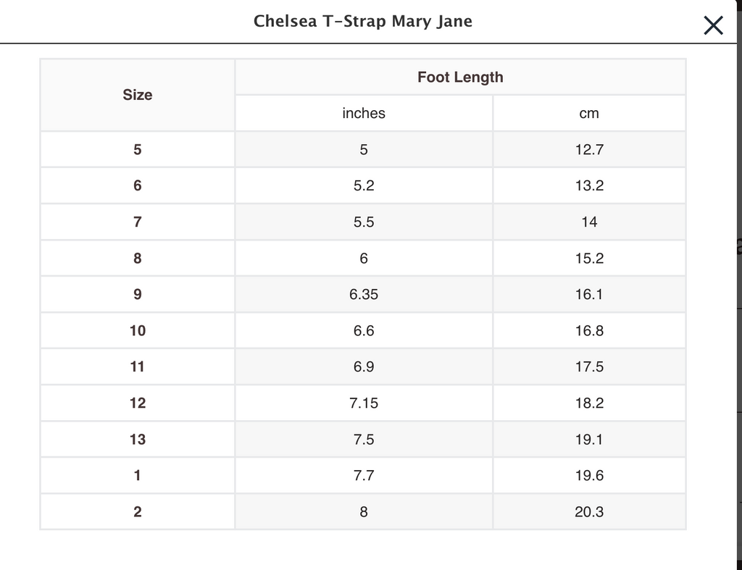Click the 12.7 cm value

coord(589,150)
